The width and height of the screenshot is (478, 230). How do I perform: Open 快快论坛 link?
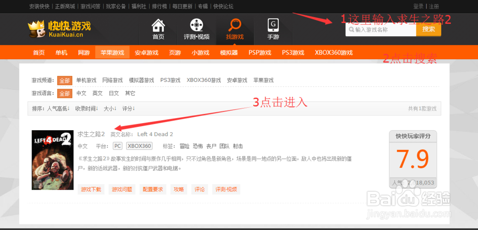point(223,6)
